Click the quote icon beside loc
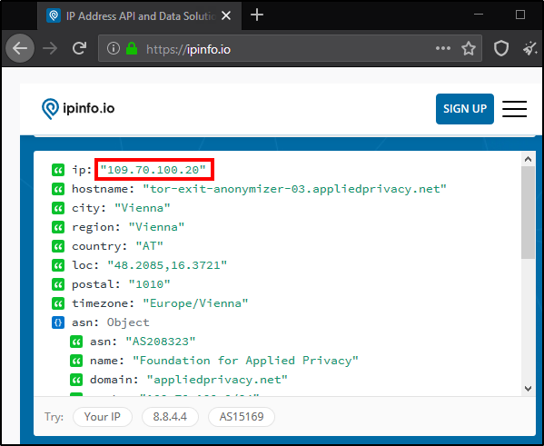 [x=58, y=265]
